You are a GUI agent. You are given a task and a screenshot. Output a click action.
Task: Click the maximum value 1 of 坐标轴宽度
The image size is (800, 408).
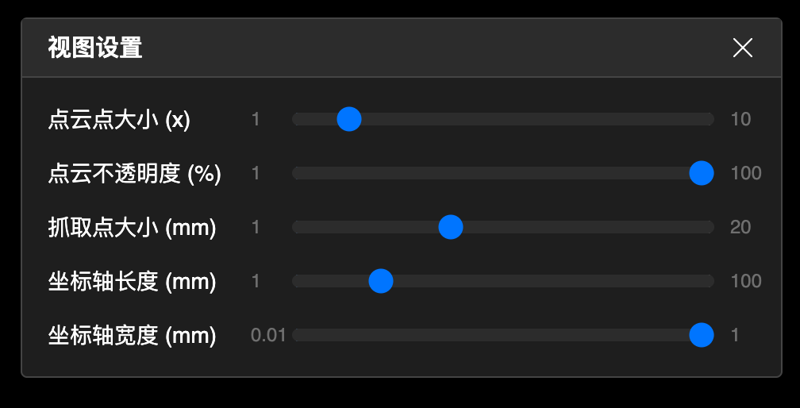pyautogui.click(x=735, y=335)
